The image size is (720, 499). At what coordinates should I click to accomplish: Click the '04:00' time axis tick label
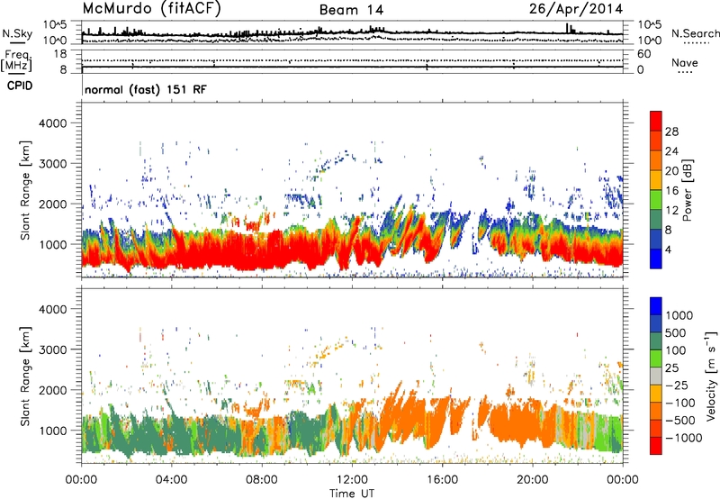click(x=172, y=480)
